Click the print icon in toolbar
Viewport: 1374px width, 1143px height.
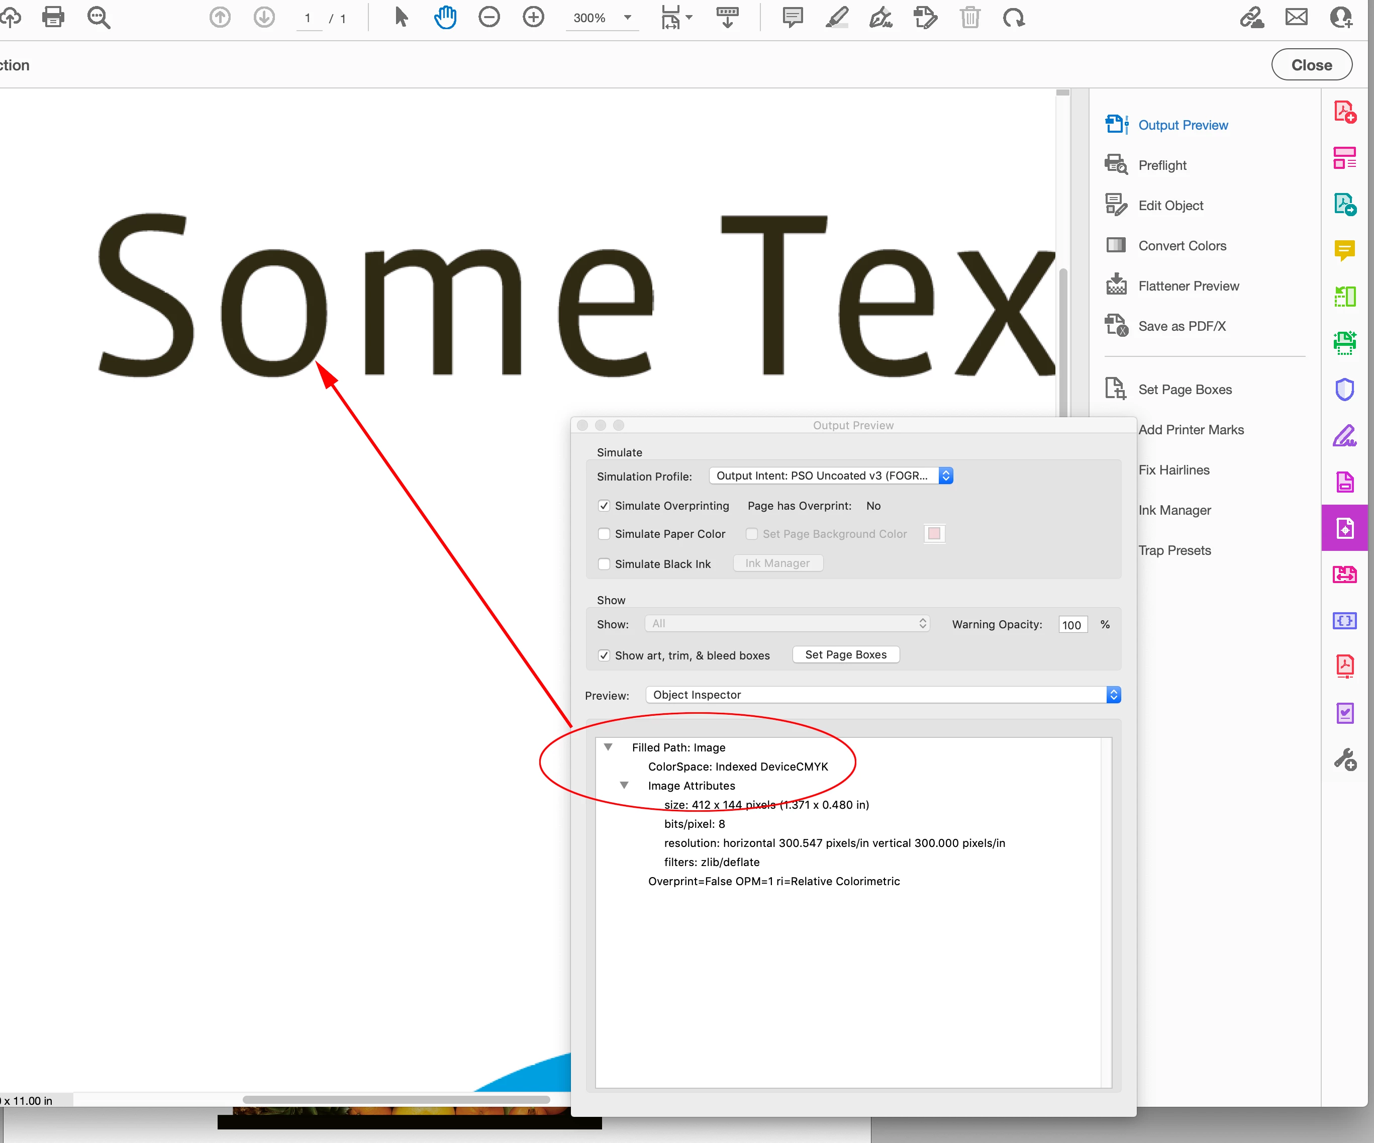pos(53,17)
